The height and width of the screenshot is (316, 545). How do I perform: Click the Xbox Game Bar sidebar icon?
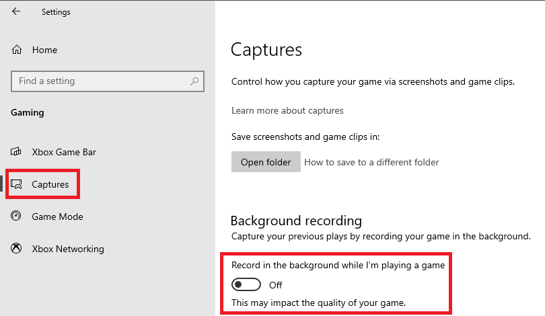tap(16, 152)
